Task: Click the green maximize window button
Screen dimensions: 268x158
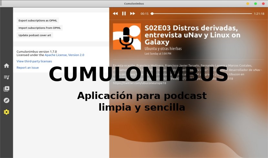Action: (x=255, y=4)
